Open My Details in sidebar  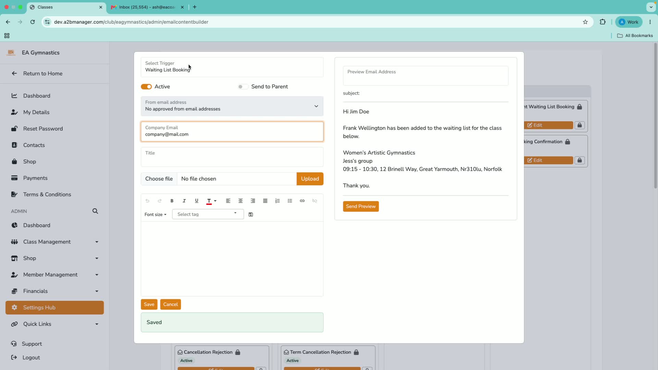(36, 112)
